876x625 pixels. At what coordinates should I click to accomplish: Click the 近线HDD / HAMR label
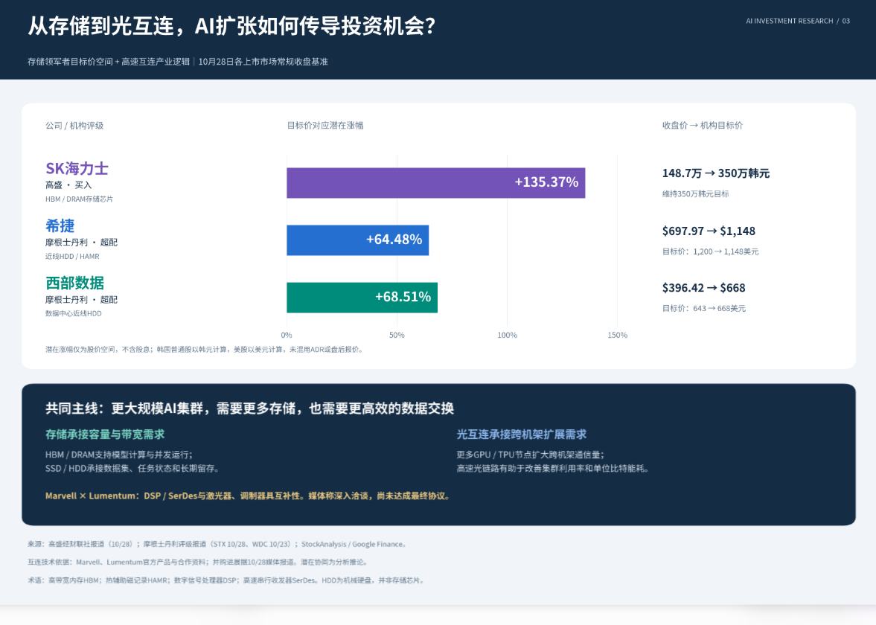[72, 257]
